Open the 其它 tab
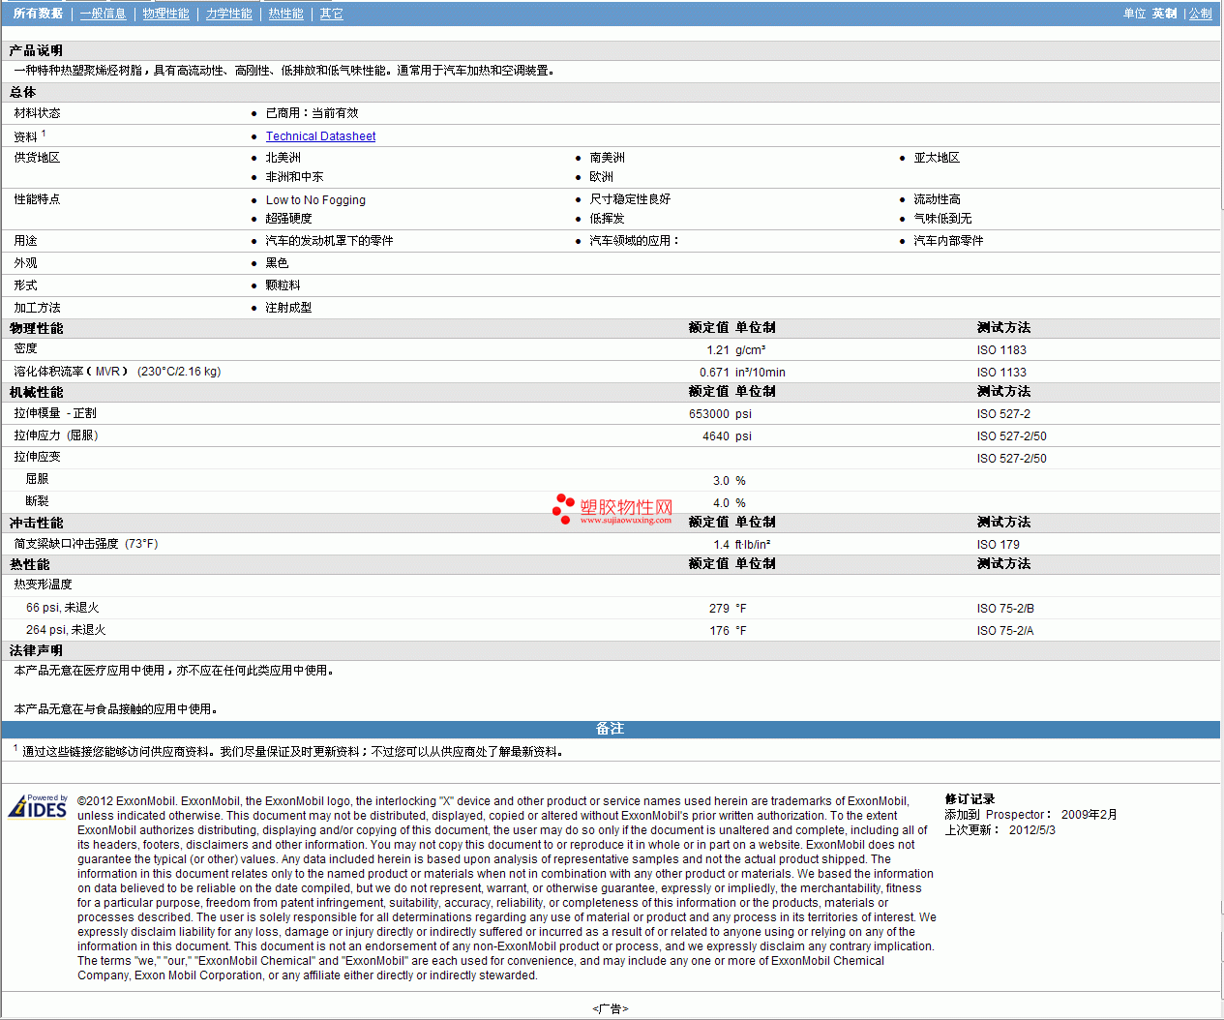Image resolution: width=1224 pixels, height=1020 pixels. [331, 14]
